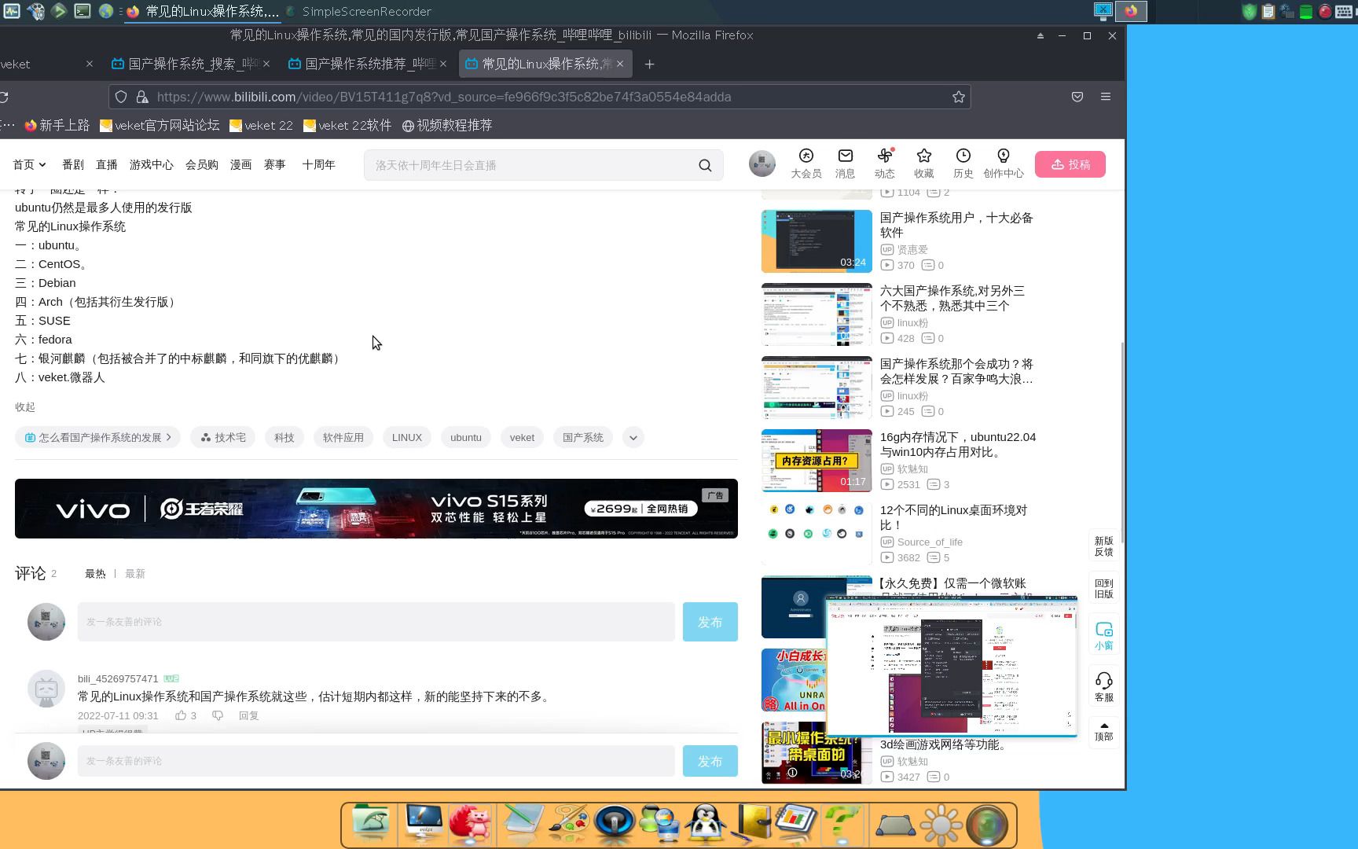The width and height of the screenshot is (1358, 849).
Task: Click the shield tracking protection icon
Action: pyautogui.click(x=121, y=97)
